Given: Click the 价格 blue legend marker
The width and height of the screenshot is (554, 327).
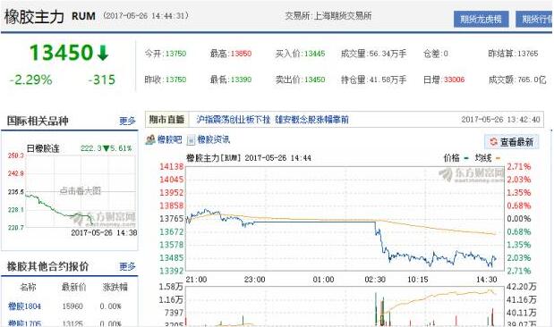Looking at the screenshot, I should (x=466, y=158).
